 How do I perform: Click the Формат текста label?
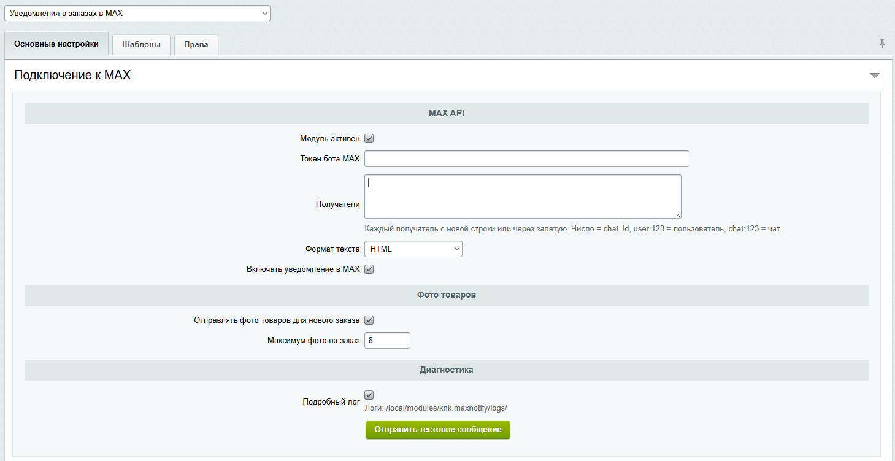[332, 249]
